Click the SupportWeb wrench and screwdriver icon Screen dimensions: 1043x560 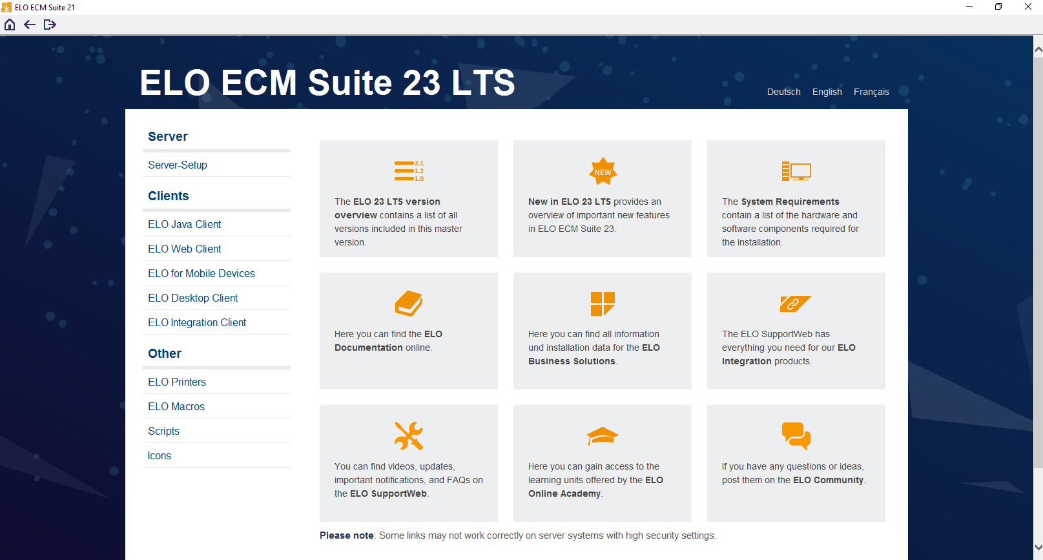point(409,435)
